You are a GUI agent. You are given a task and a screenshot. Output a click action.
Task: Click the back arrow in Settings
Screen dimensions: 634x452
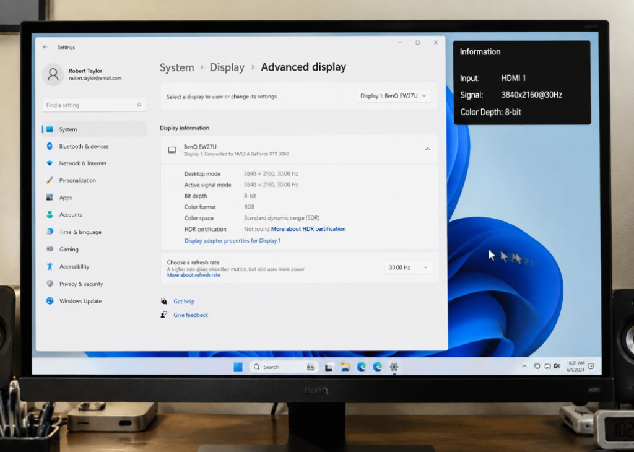pos(45,47)
